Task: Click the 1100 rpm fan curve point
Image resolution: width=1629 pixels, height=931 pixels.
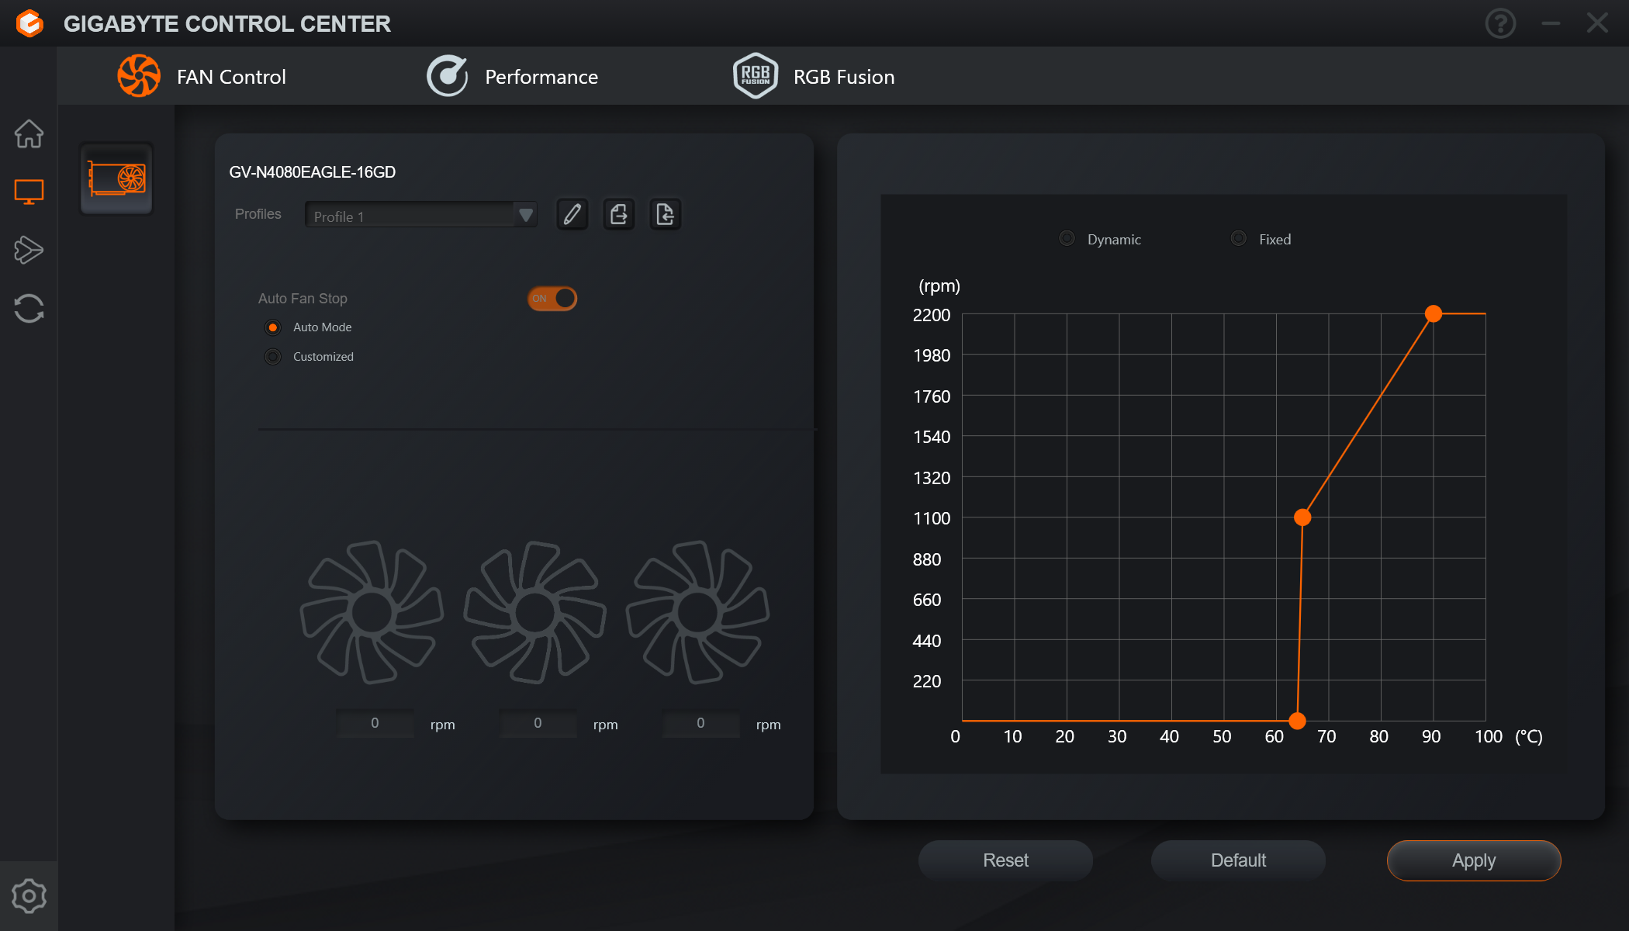Action: tap(1302, 517)
